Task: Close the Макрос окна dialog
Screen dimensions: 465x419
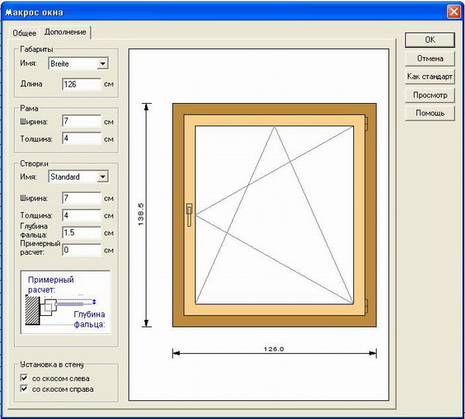Action: coord(453,12)
